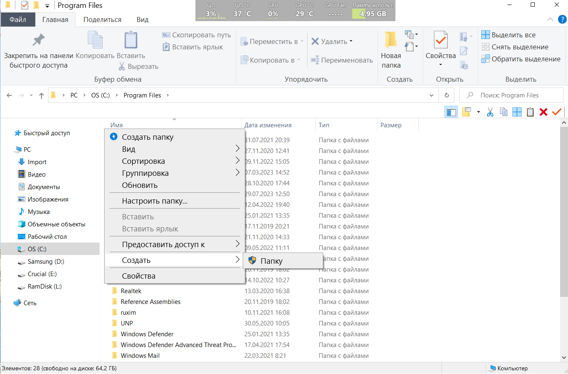Click the Свойства checkmark icon in ribbon

(x=441, y=40)
